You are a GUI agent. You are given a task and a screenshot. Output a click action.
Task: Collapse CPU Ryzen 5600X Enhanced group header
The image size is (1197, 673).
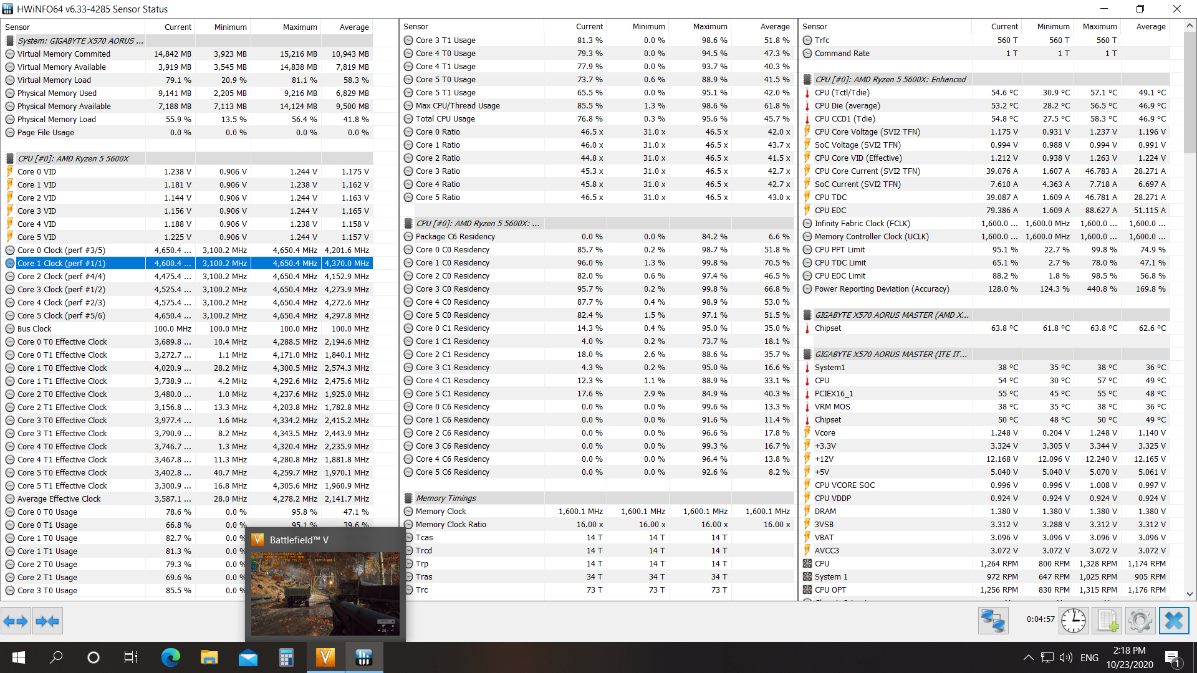point(890,79)
